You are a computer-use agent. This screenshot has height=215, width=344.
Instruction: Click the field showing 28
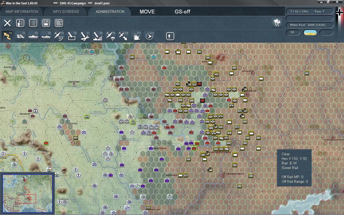pyautogui.click(x=293, y=33)
